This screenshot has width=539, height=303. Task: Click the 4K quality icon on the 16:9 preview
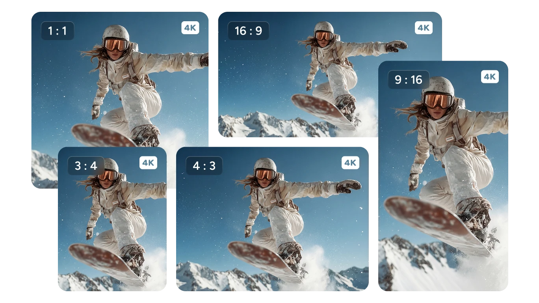[x=424, y=28]
